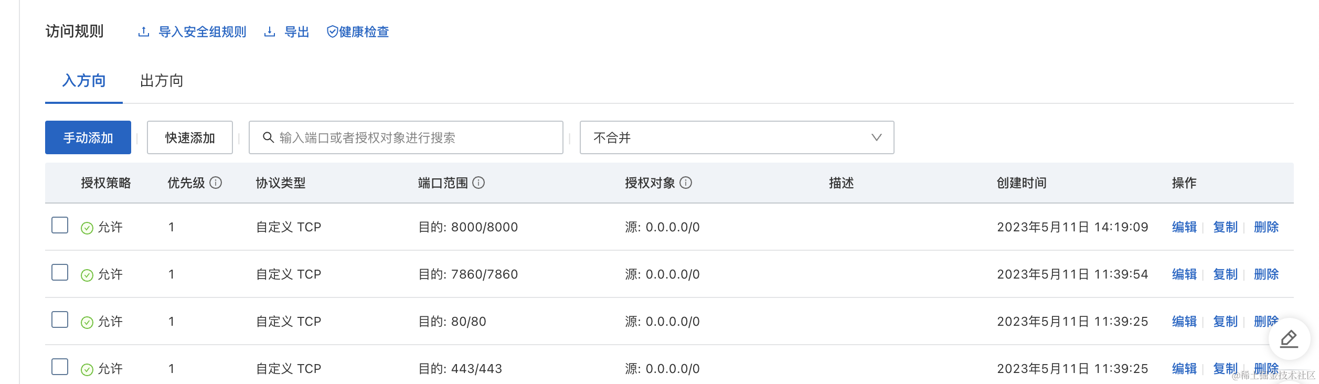Image resolution: width=1319 pixels, height=384 pixels.
Task: Check the box for the 443/443 rule
Action: 60,367
